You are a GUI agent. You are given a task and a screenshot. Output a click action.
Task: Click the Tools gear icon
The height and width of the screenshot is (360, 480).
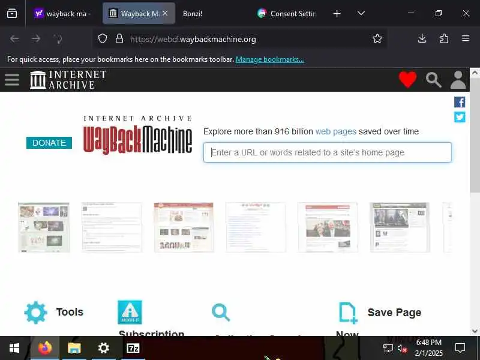(36, 313)
